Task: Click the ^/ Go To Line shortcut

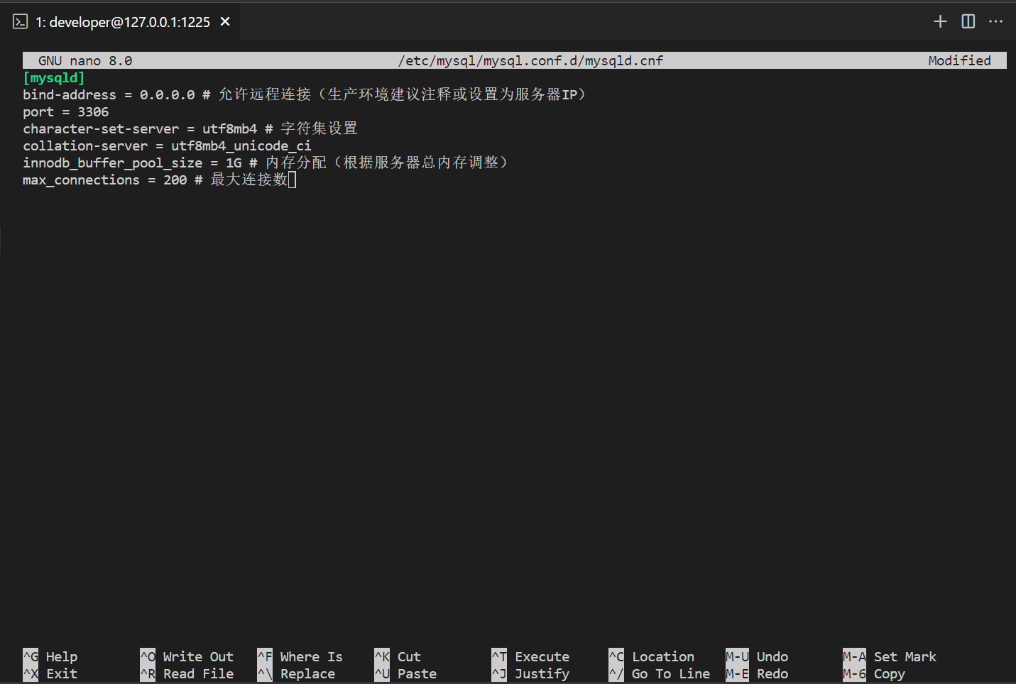Action: pyautogui.click(x=660, y=674)
